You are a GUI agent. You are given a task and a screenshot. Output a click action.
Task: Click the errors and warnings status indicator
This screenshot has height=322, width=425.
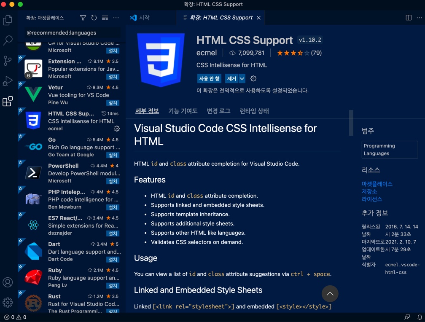pos(16,317)
